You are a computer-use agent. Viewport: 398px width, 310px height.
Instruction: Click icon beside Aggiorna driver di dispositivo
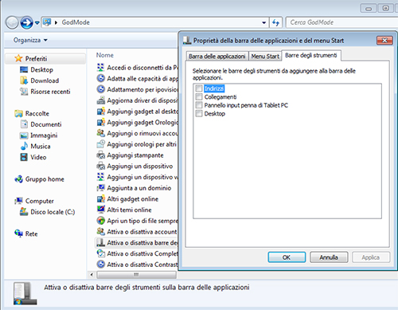100,100
